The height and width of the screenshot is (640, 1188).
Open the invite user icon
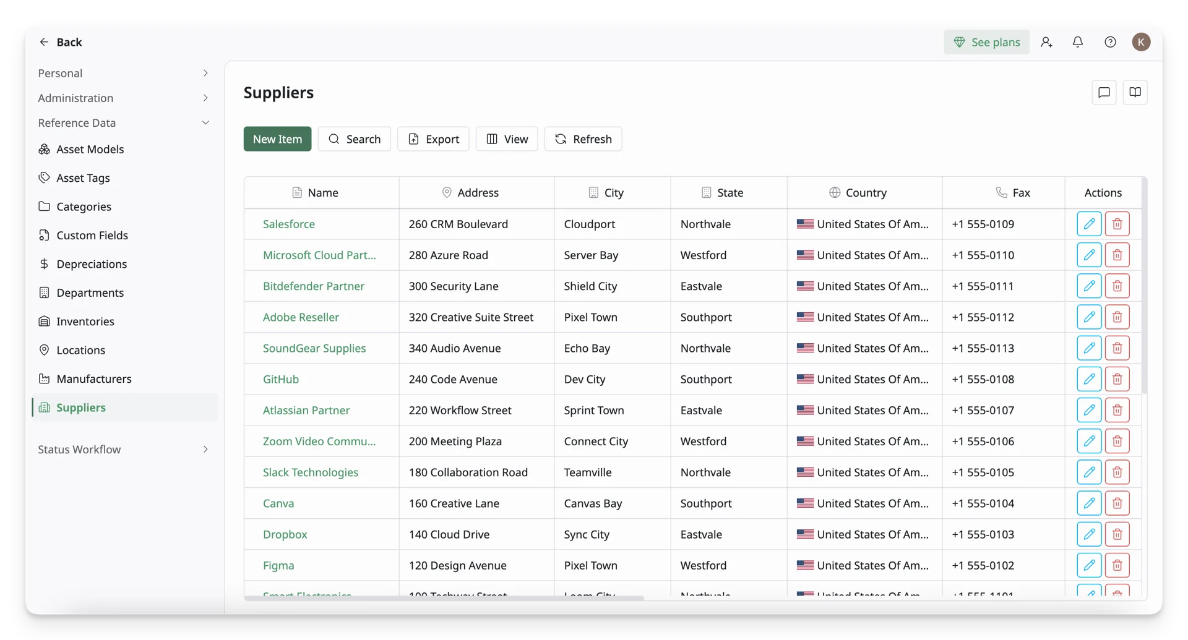coord(1046,42)
